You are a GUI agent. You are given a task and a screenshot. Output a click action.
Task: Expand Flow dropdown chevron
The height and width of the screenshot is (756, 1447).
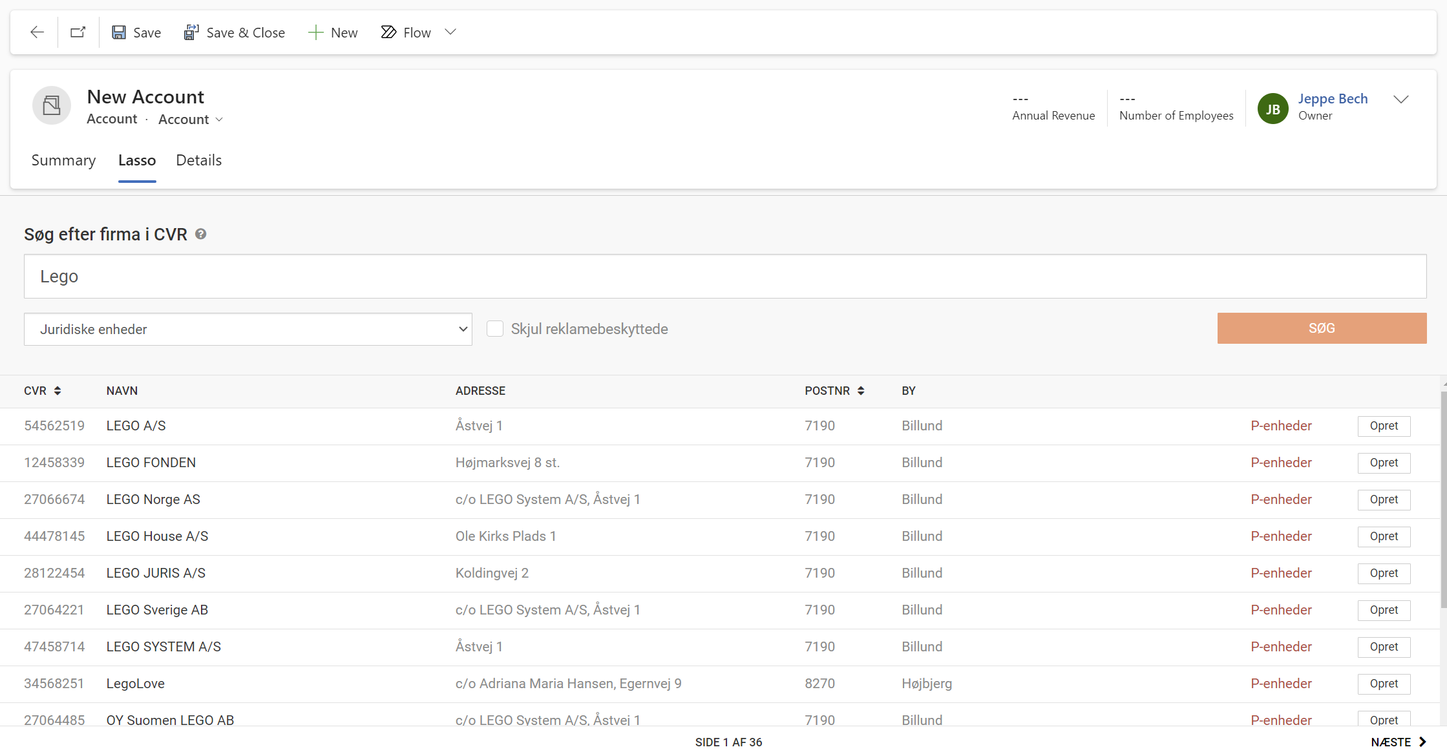(450, 32)
